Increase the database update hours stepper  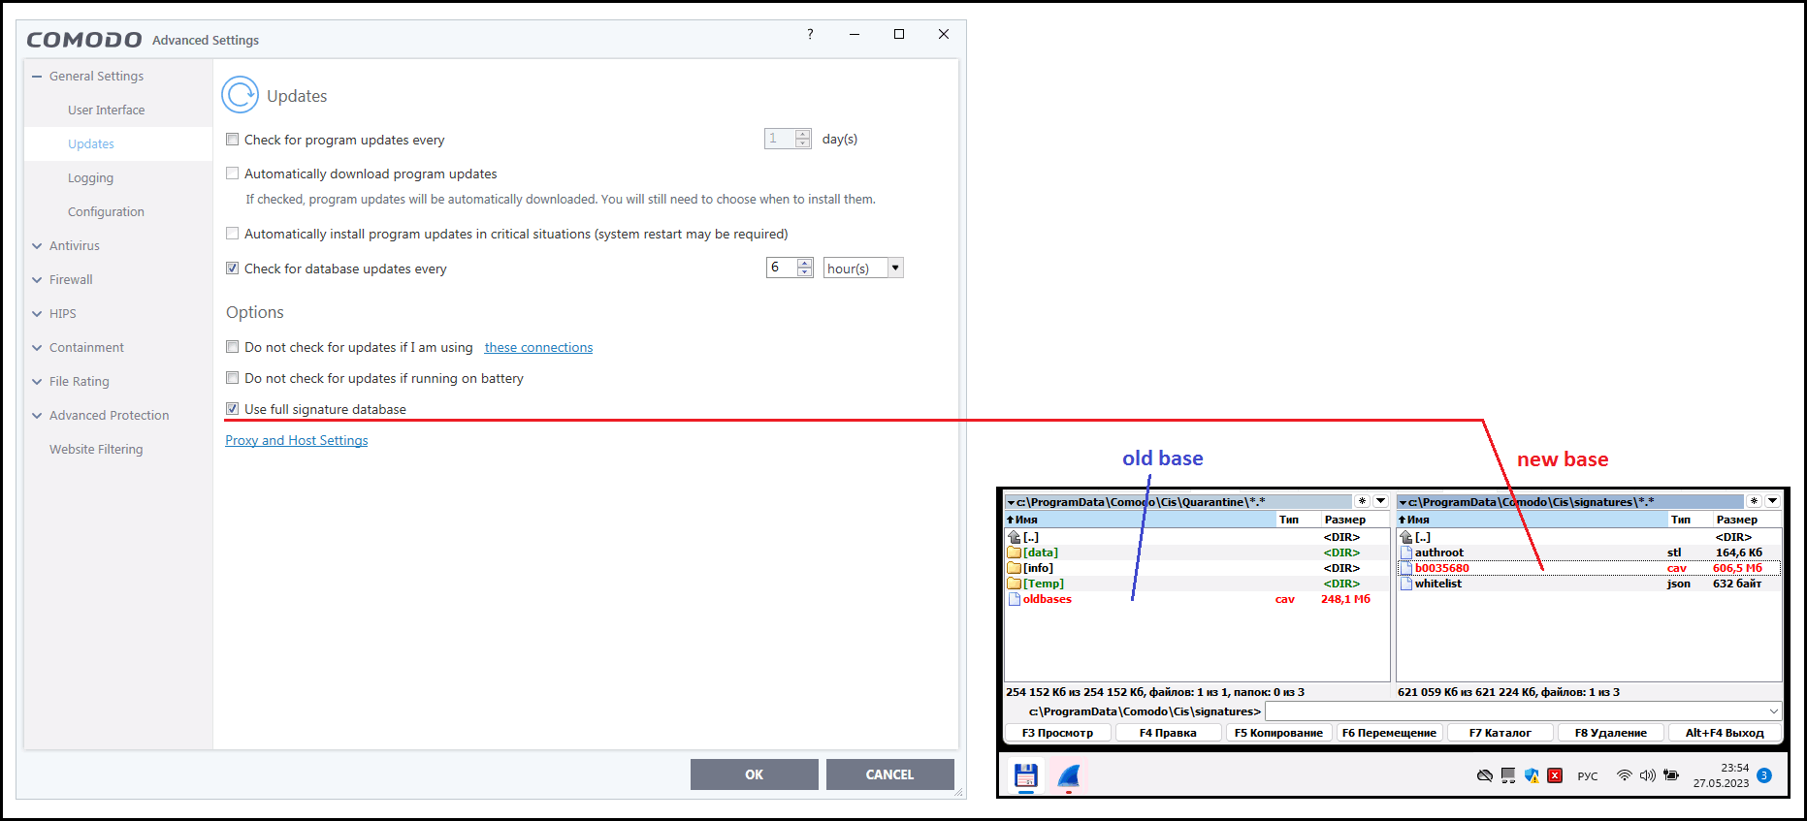tap(804, 263)
